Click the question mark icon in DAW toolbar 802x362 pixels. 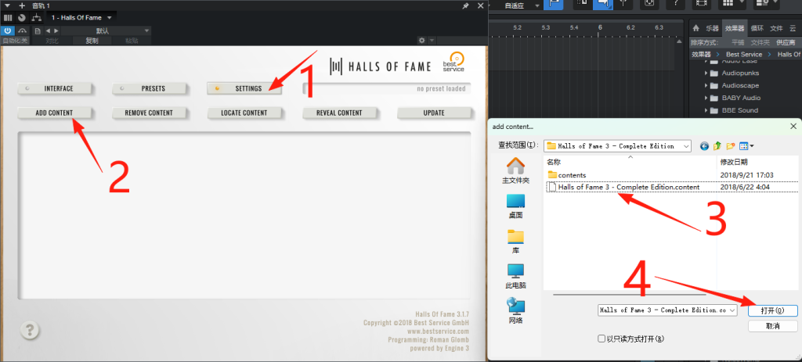pos(675,4)
